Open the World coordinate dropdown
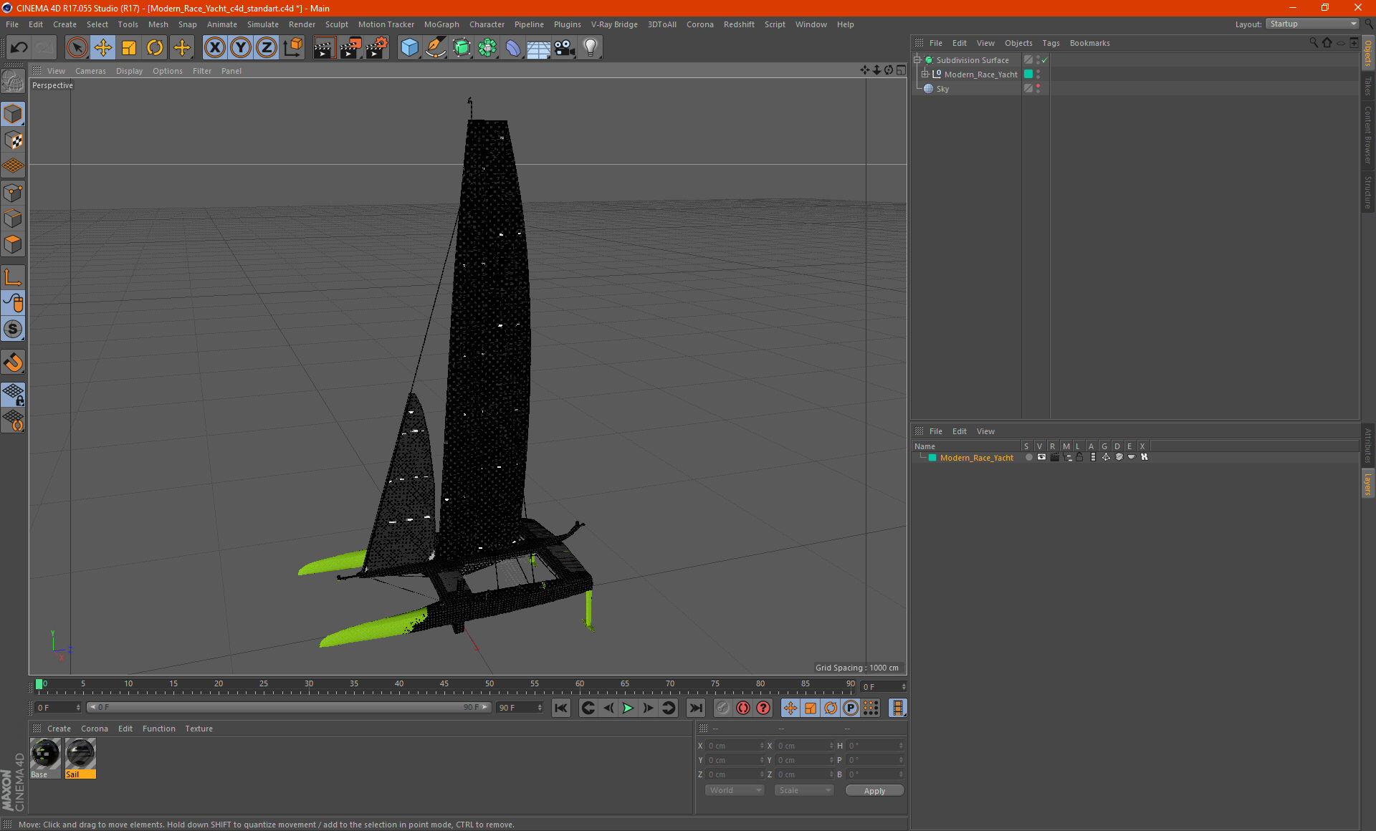This screenshot has height=831, width=1376. coord(735,790)
